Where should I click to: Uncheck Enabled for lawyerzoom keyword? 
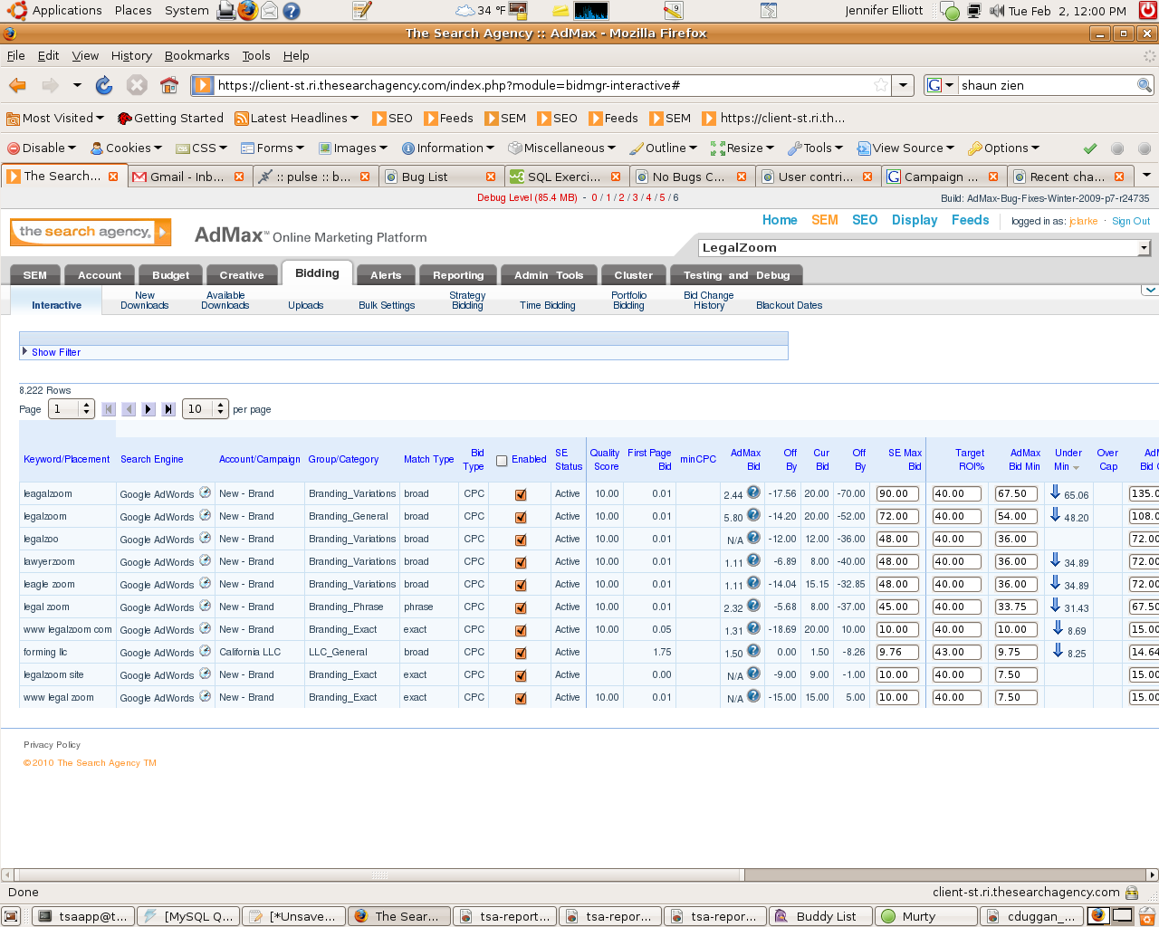(x=521, y=563)
